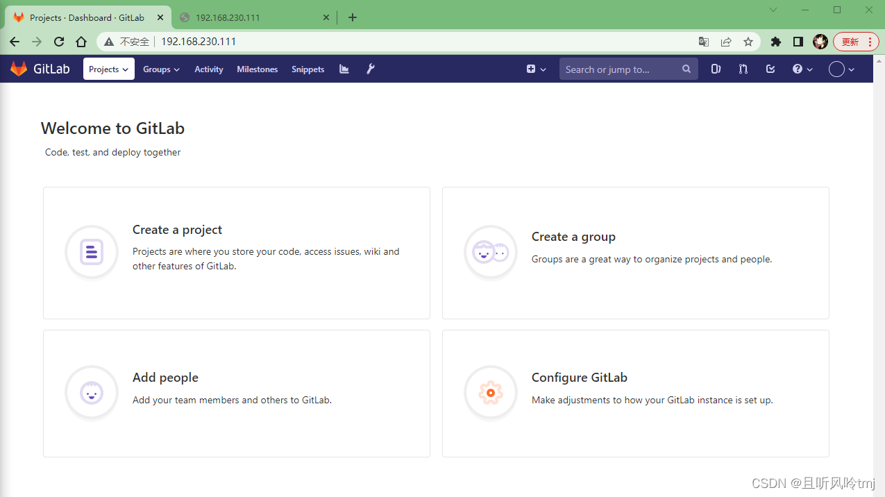The height and width of the screenshot is (497, 885).
Task: Open the Add people card
Action: (237, 394)
